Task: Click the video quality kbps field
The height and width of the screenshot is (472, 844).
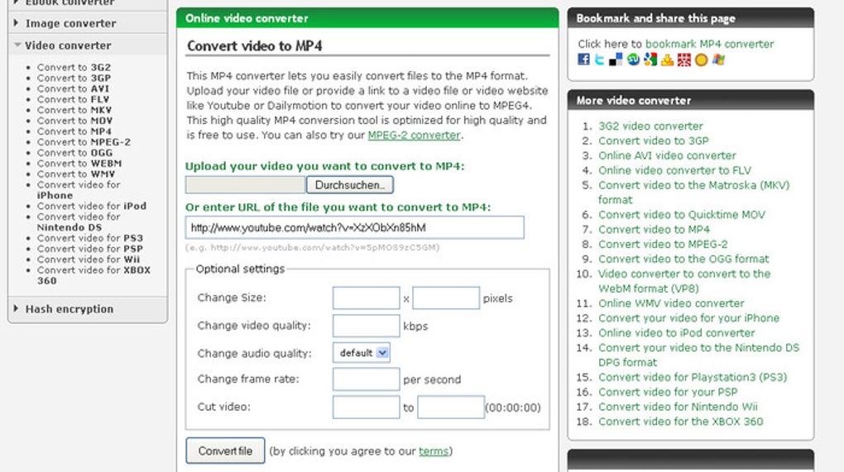Action: click(366, 326)
